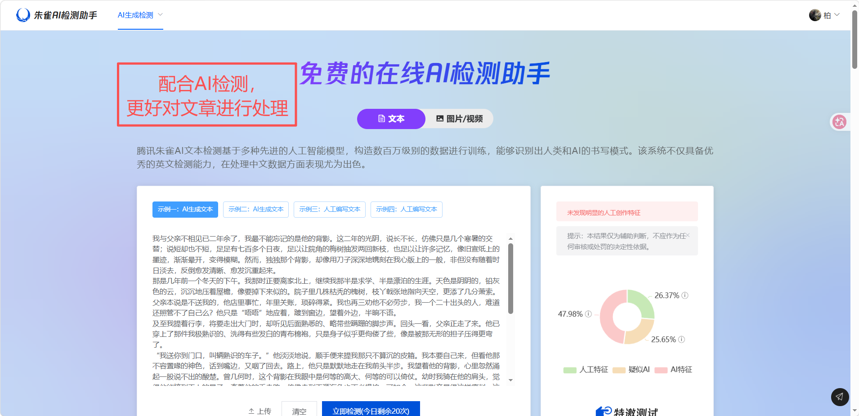Image resolution: width=859 pixels, height=416 pixels.
Task: Click the pink AI特征 legend swatch
Action: click(661, 370)
